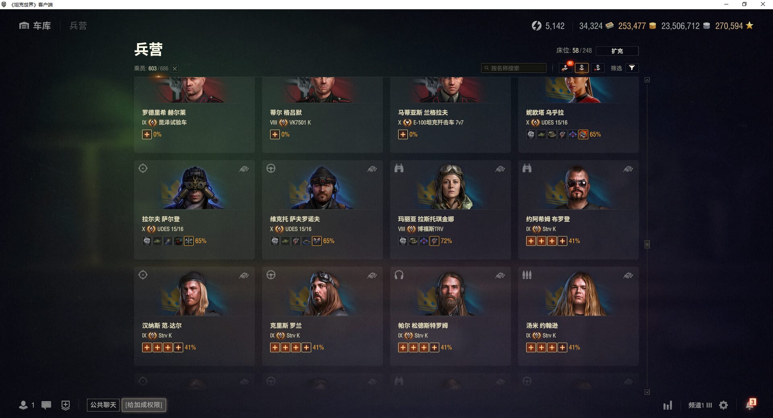Open the recruits icon with badge 83

click(x=566, y=68)
